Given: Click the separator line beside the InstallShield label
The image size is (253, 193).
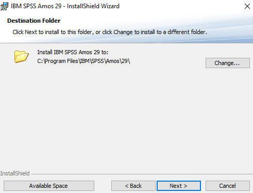Looking at the screenshot, I should [x=142, y=174].
